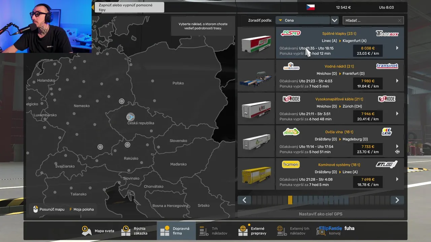Screen dimensions: 431x242
Task: Click the Posped company logo
Action: tap(291, 33)
